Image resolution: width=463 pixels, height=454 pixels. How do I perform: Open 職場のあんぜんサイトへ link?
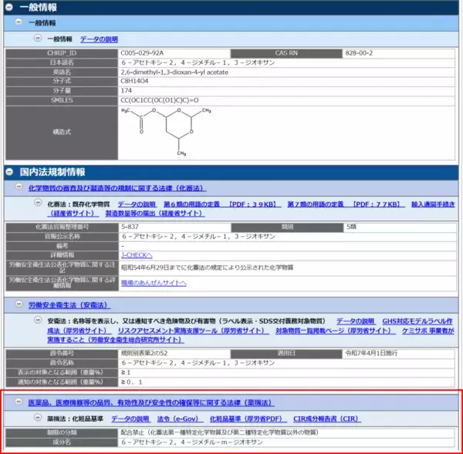pos(153,283)
